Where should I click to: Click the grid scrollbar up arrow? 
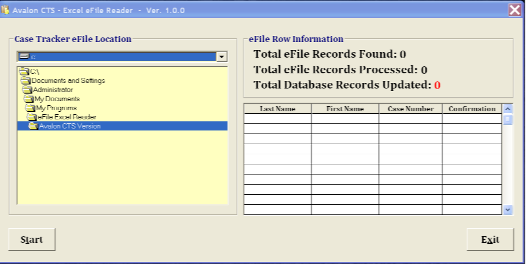508,109
